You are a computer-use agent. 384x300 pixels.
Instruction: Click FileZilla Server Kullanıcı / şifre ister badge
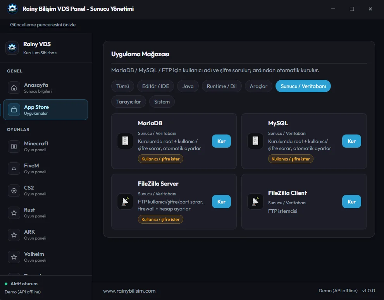coord(160,219)
